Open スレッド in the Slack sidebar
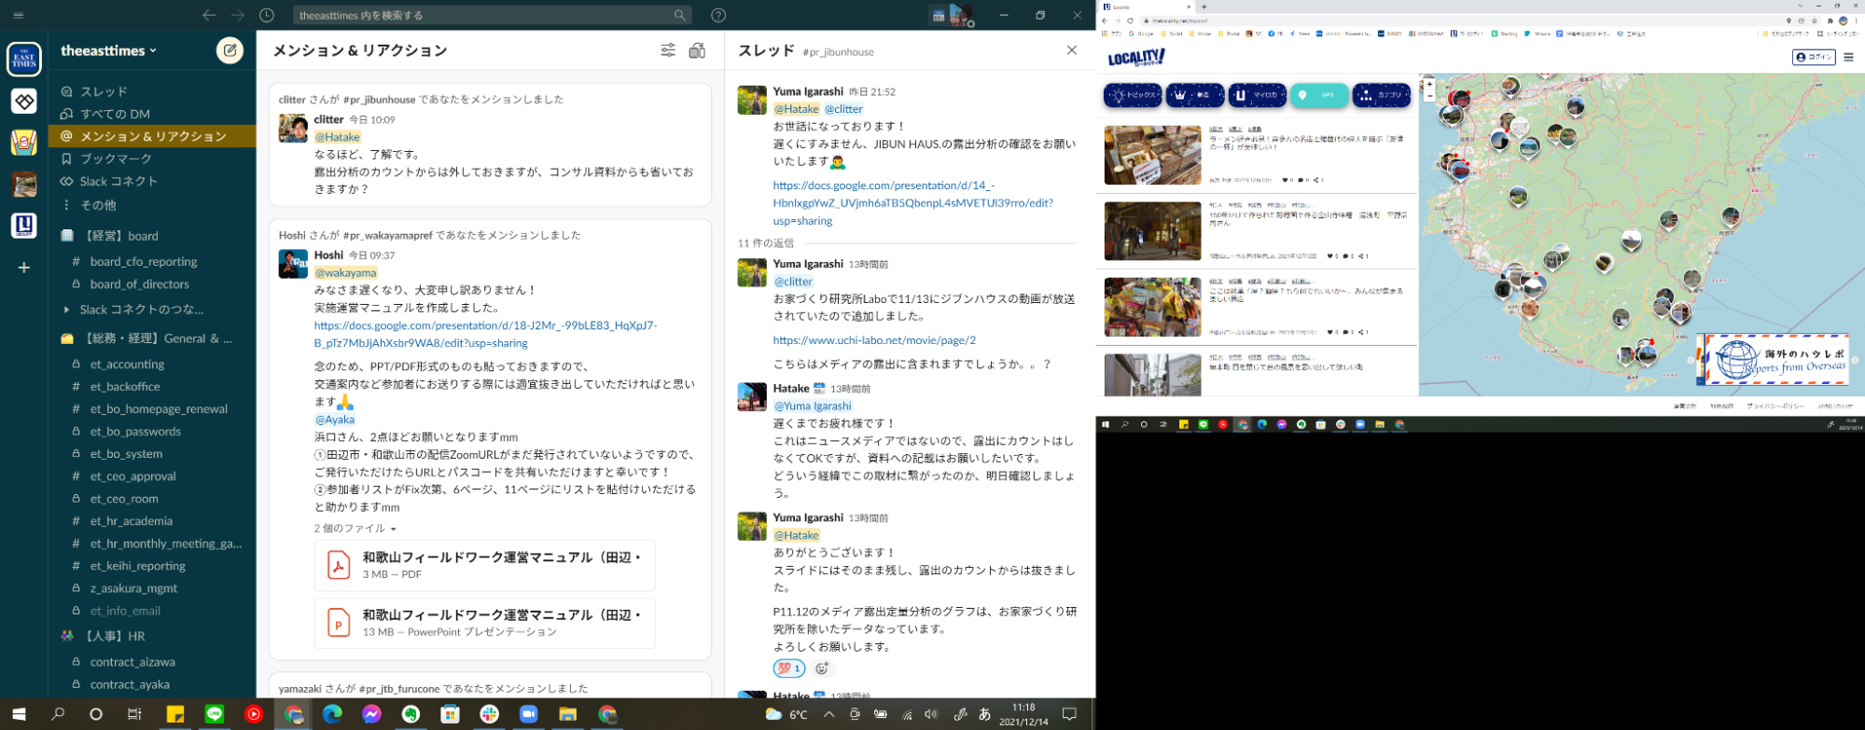 [104, 91]
